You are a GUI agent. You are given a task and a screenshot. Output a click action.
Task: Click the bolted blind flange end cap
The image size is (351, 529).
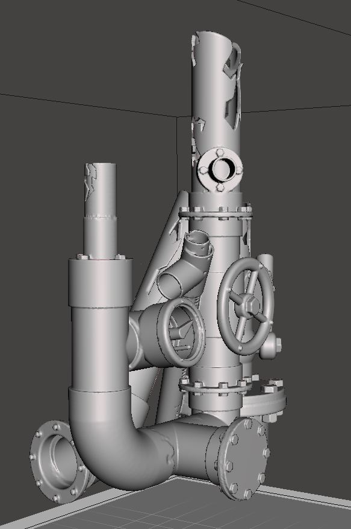(x=243, y=458)
